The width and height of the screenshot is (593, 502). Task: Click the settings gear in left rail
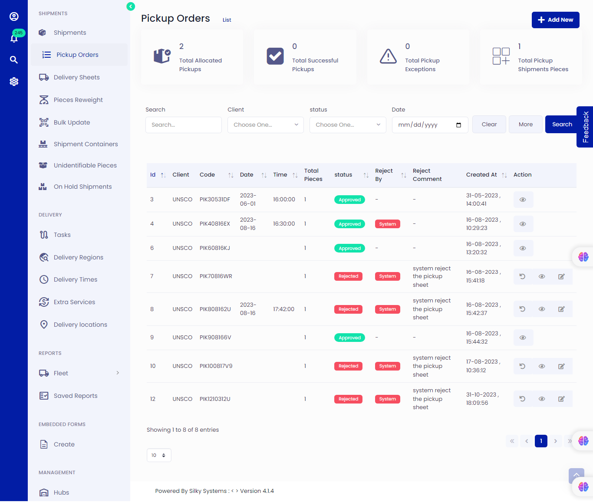point(14,82)
